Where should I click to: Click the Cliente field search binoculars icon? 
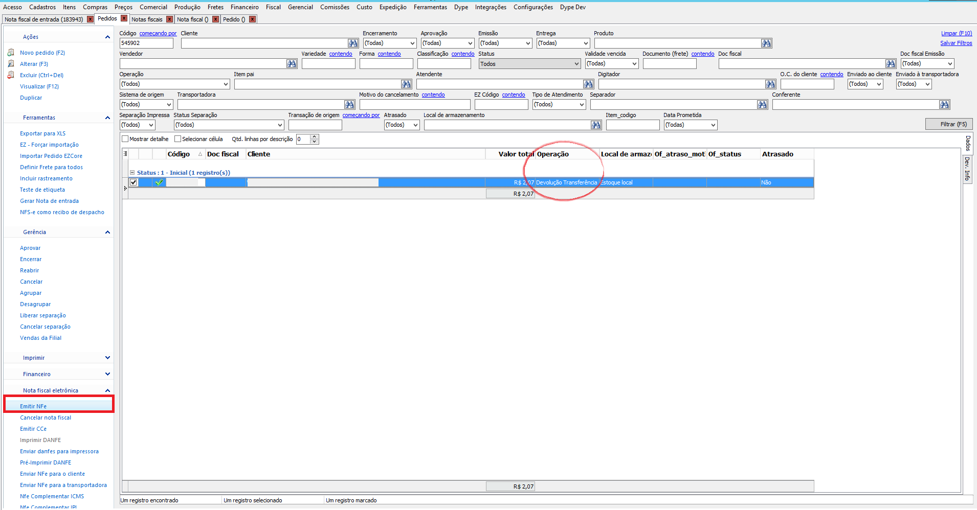(353, 43)
